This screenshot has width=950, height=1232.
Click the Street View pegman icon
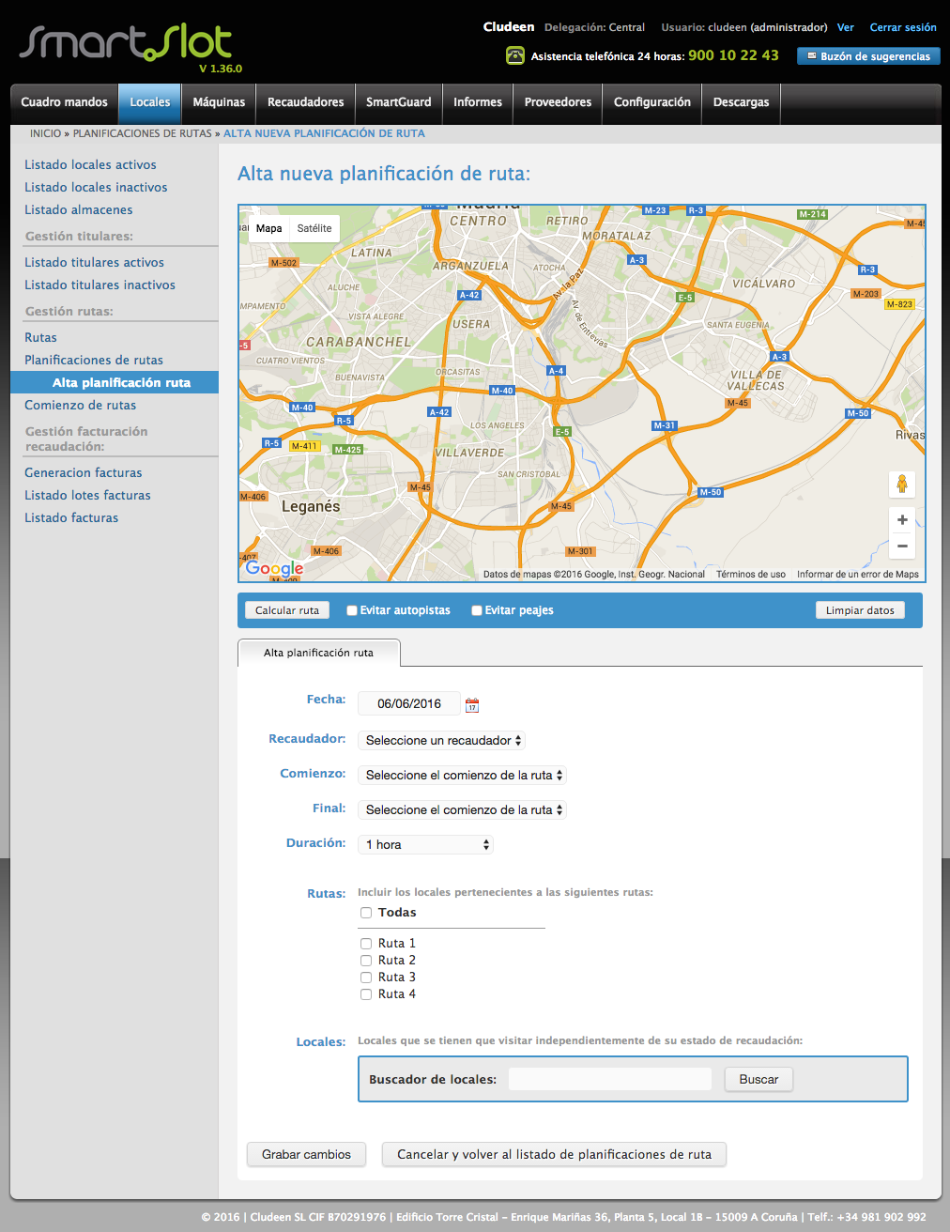point(902,485)
